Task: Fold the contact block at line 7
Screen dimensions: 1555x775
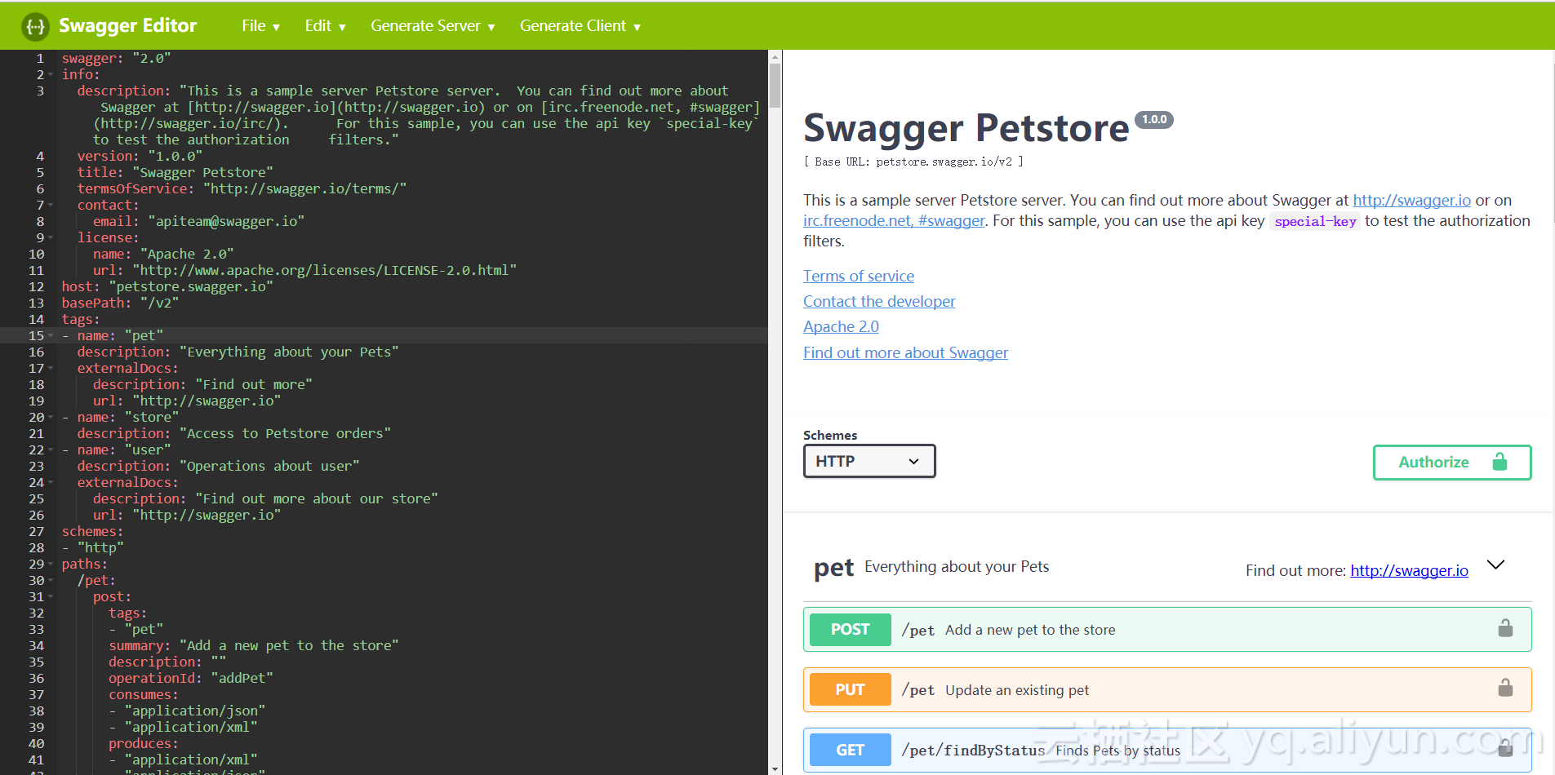Action: coord(51,206)
